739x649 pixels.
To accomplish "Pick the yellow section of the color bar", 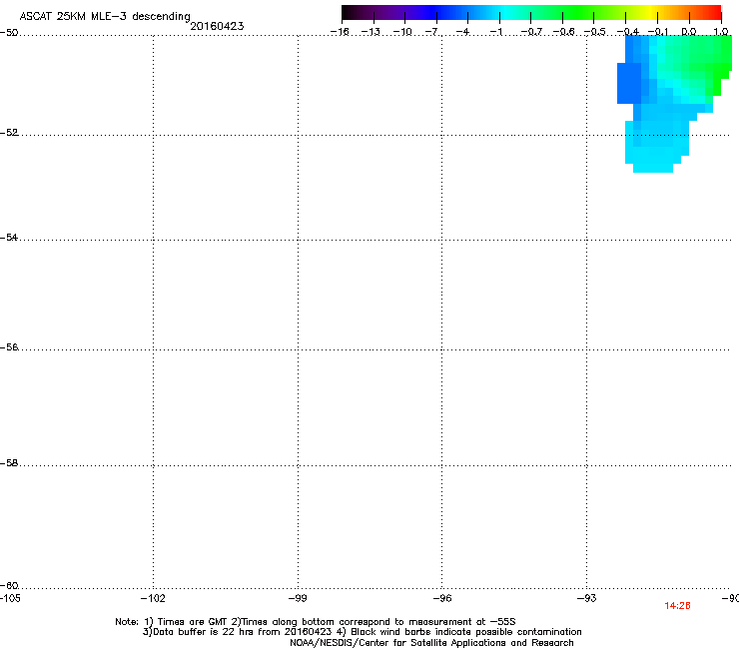I will tap(650, 12).
